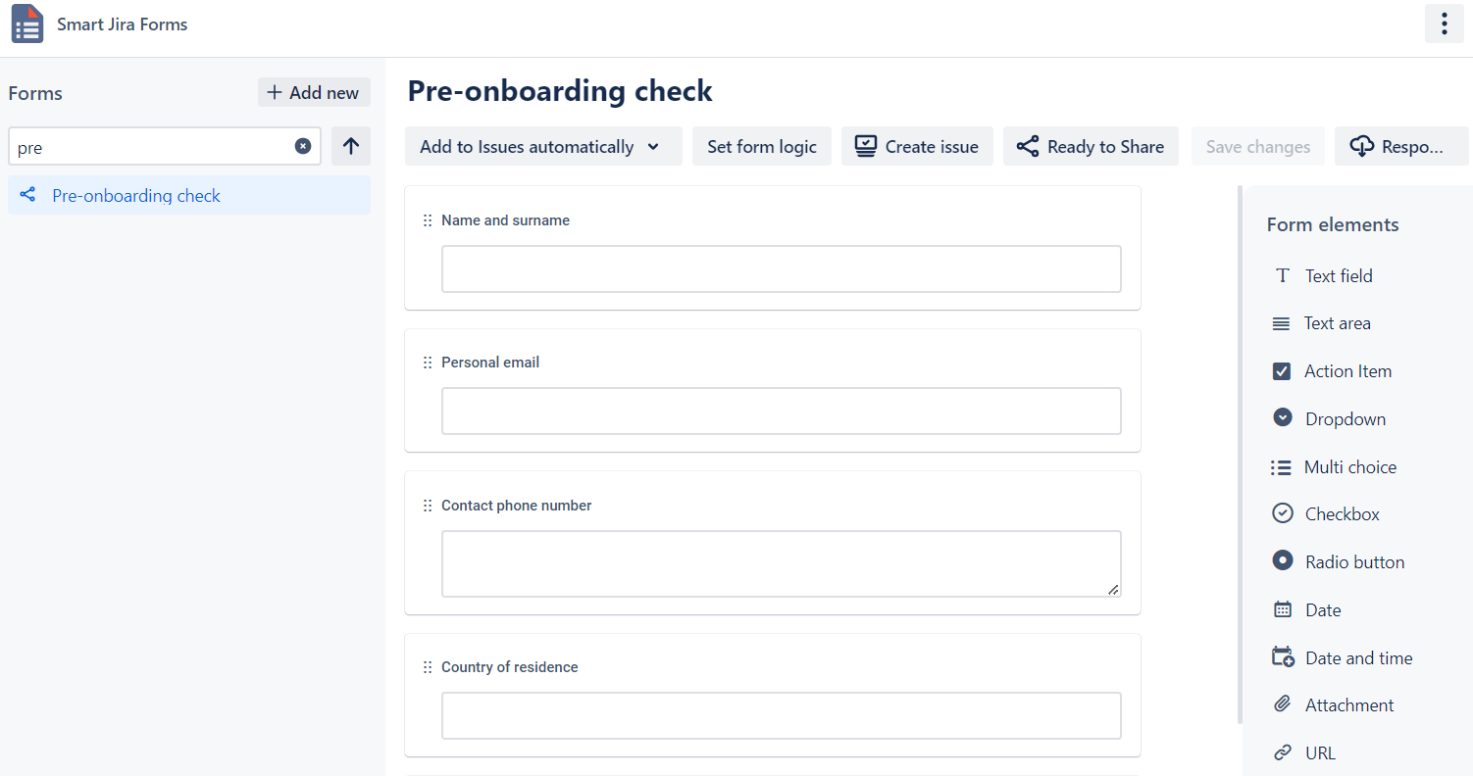
Task: Clear the forms search field
Action: 303,146
